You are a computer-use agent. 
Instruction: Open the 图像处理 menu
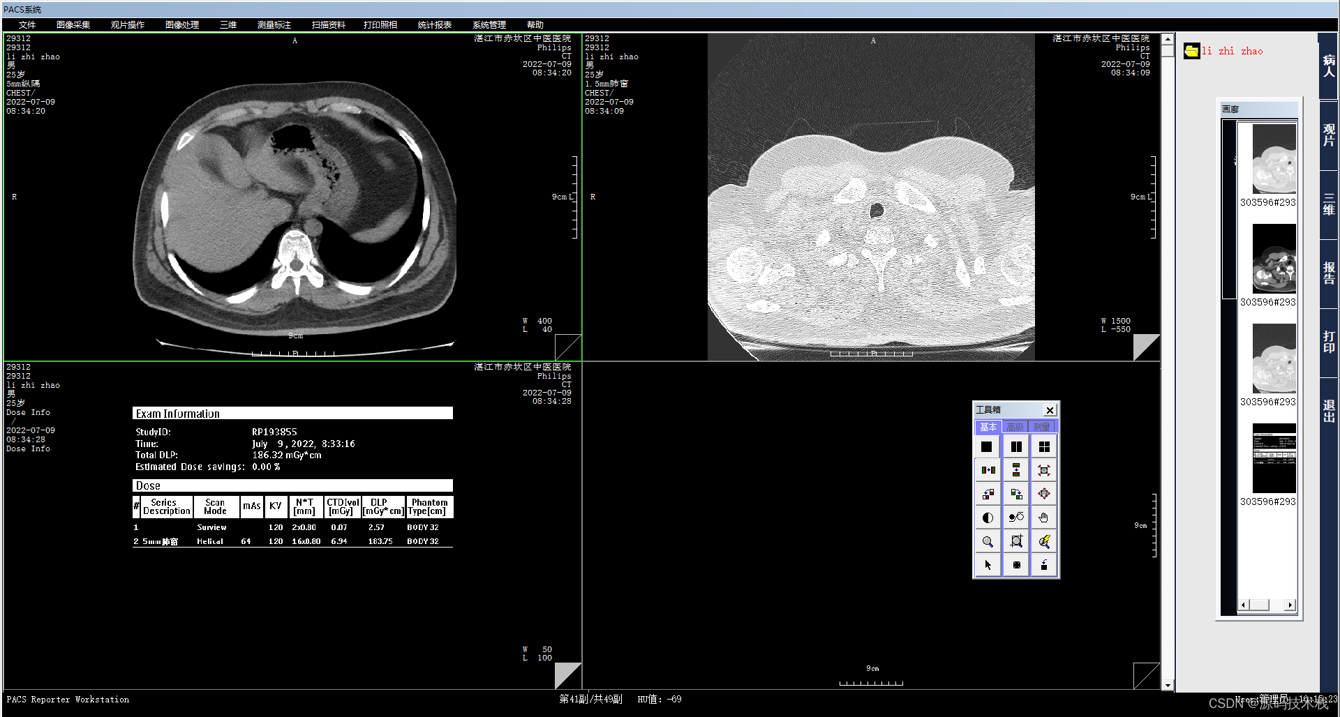182,25
